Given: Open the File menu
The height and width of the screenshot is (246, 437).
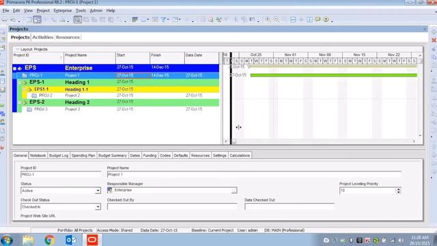Looking at the screenshot, I should click(x=6, y=11).
